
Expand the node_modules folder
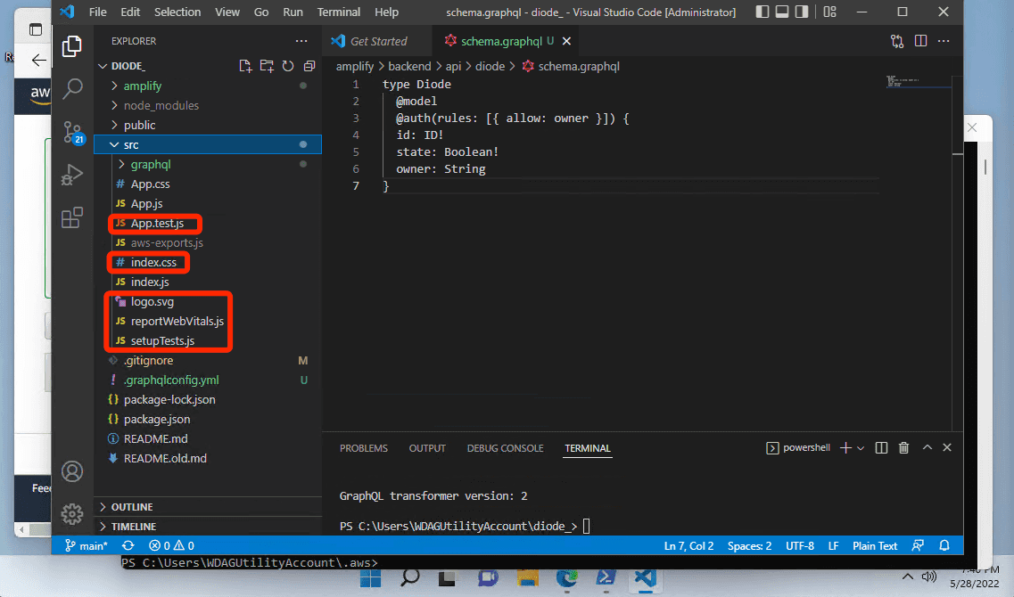(114, 105)
